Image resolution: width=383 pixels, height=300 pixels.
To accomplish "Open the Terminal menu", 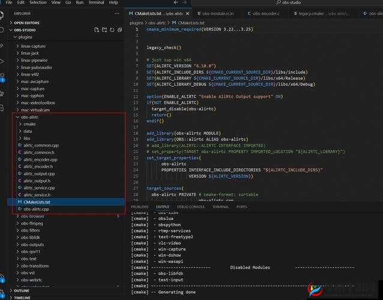I will coord(96,2).
